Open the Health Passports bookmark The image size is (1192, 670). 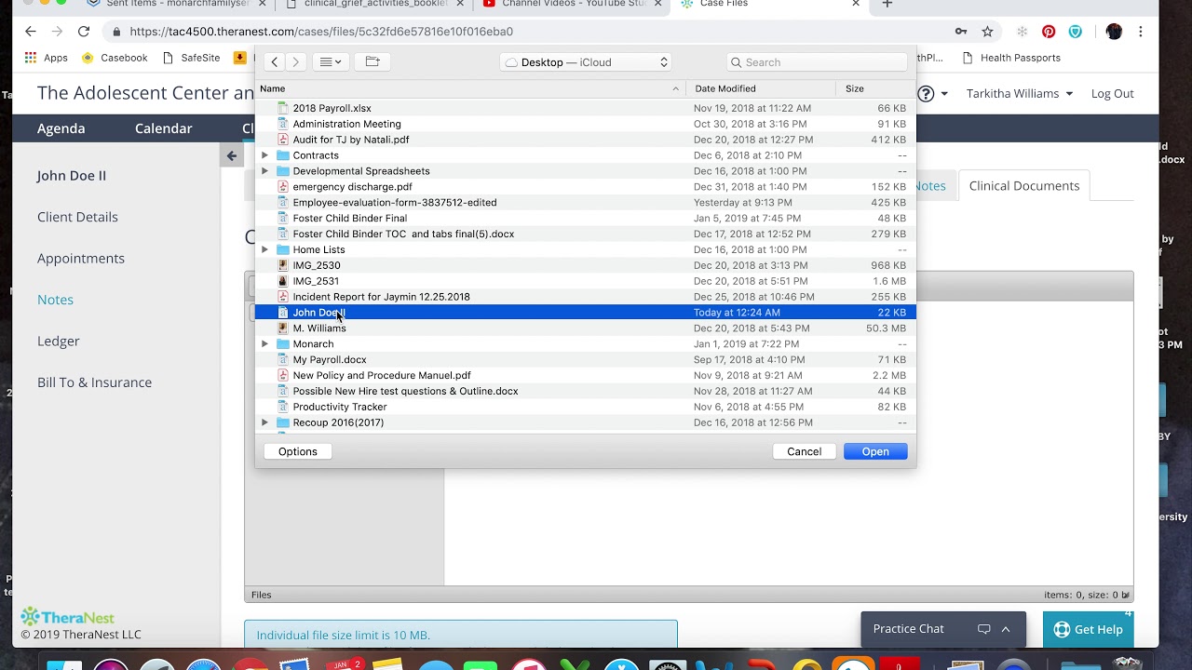point(1010,58)
